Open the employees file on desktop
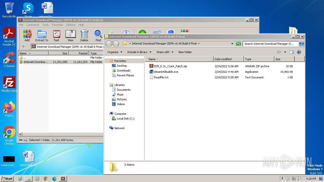 tap(9, 161)
